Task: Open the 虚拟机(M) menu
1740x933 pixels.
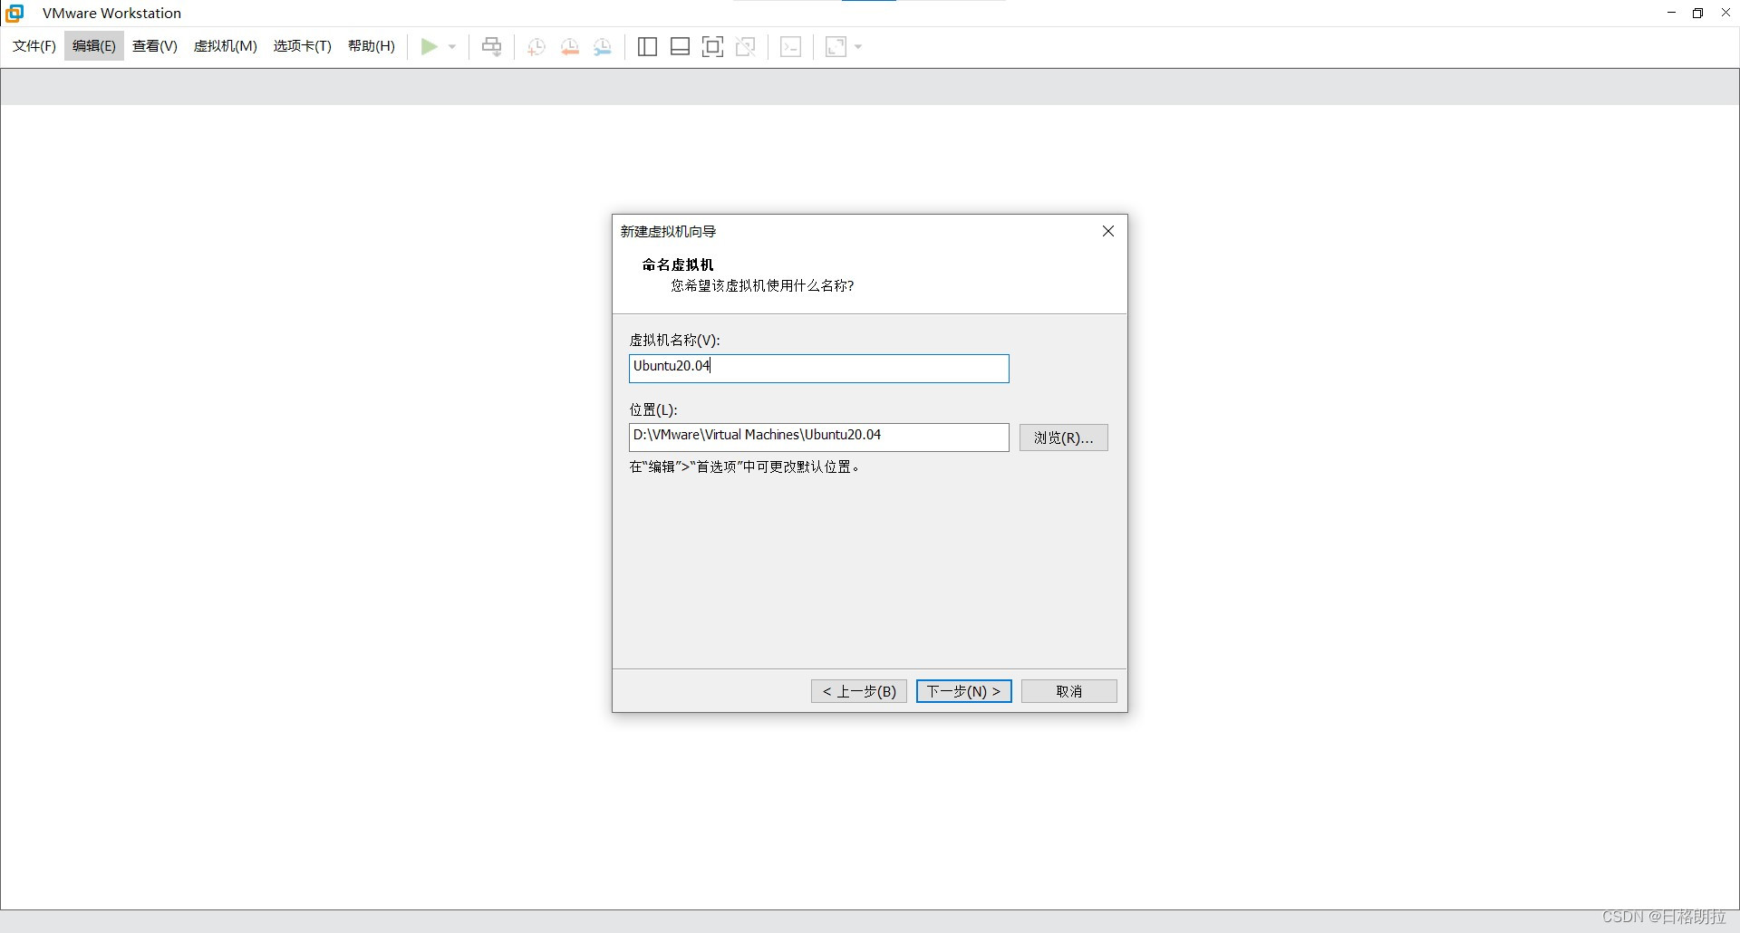Action: [x=226, y=46]
